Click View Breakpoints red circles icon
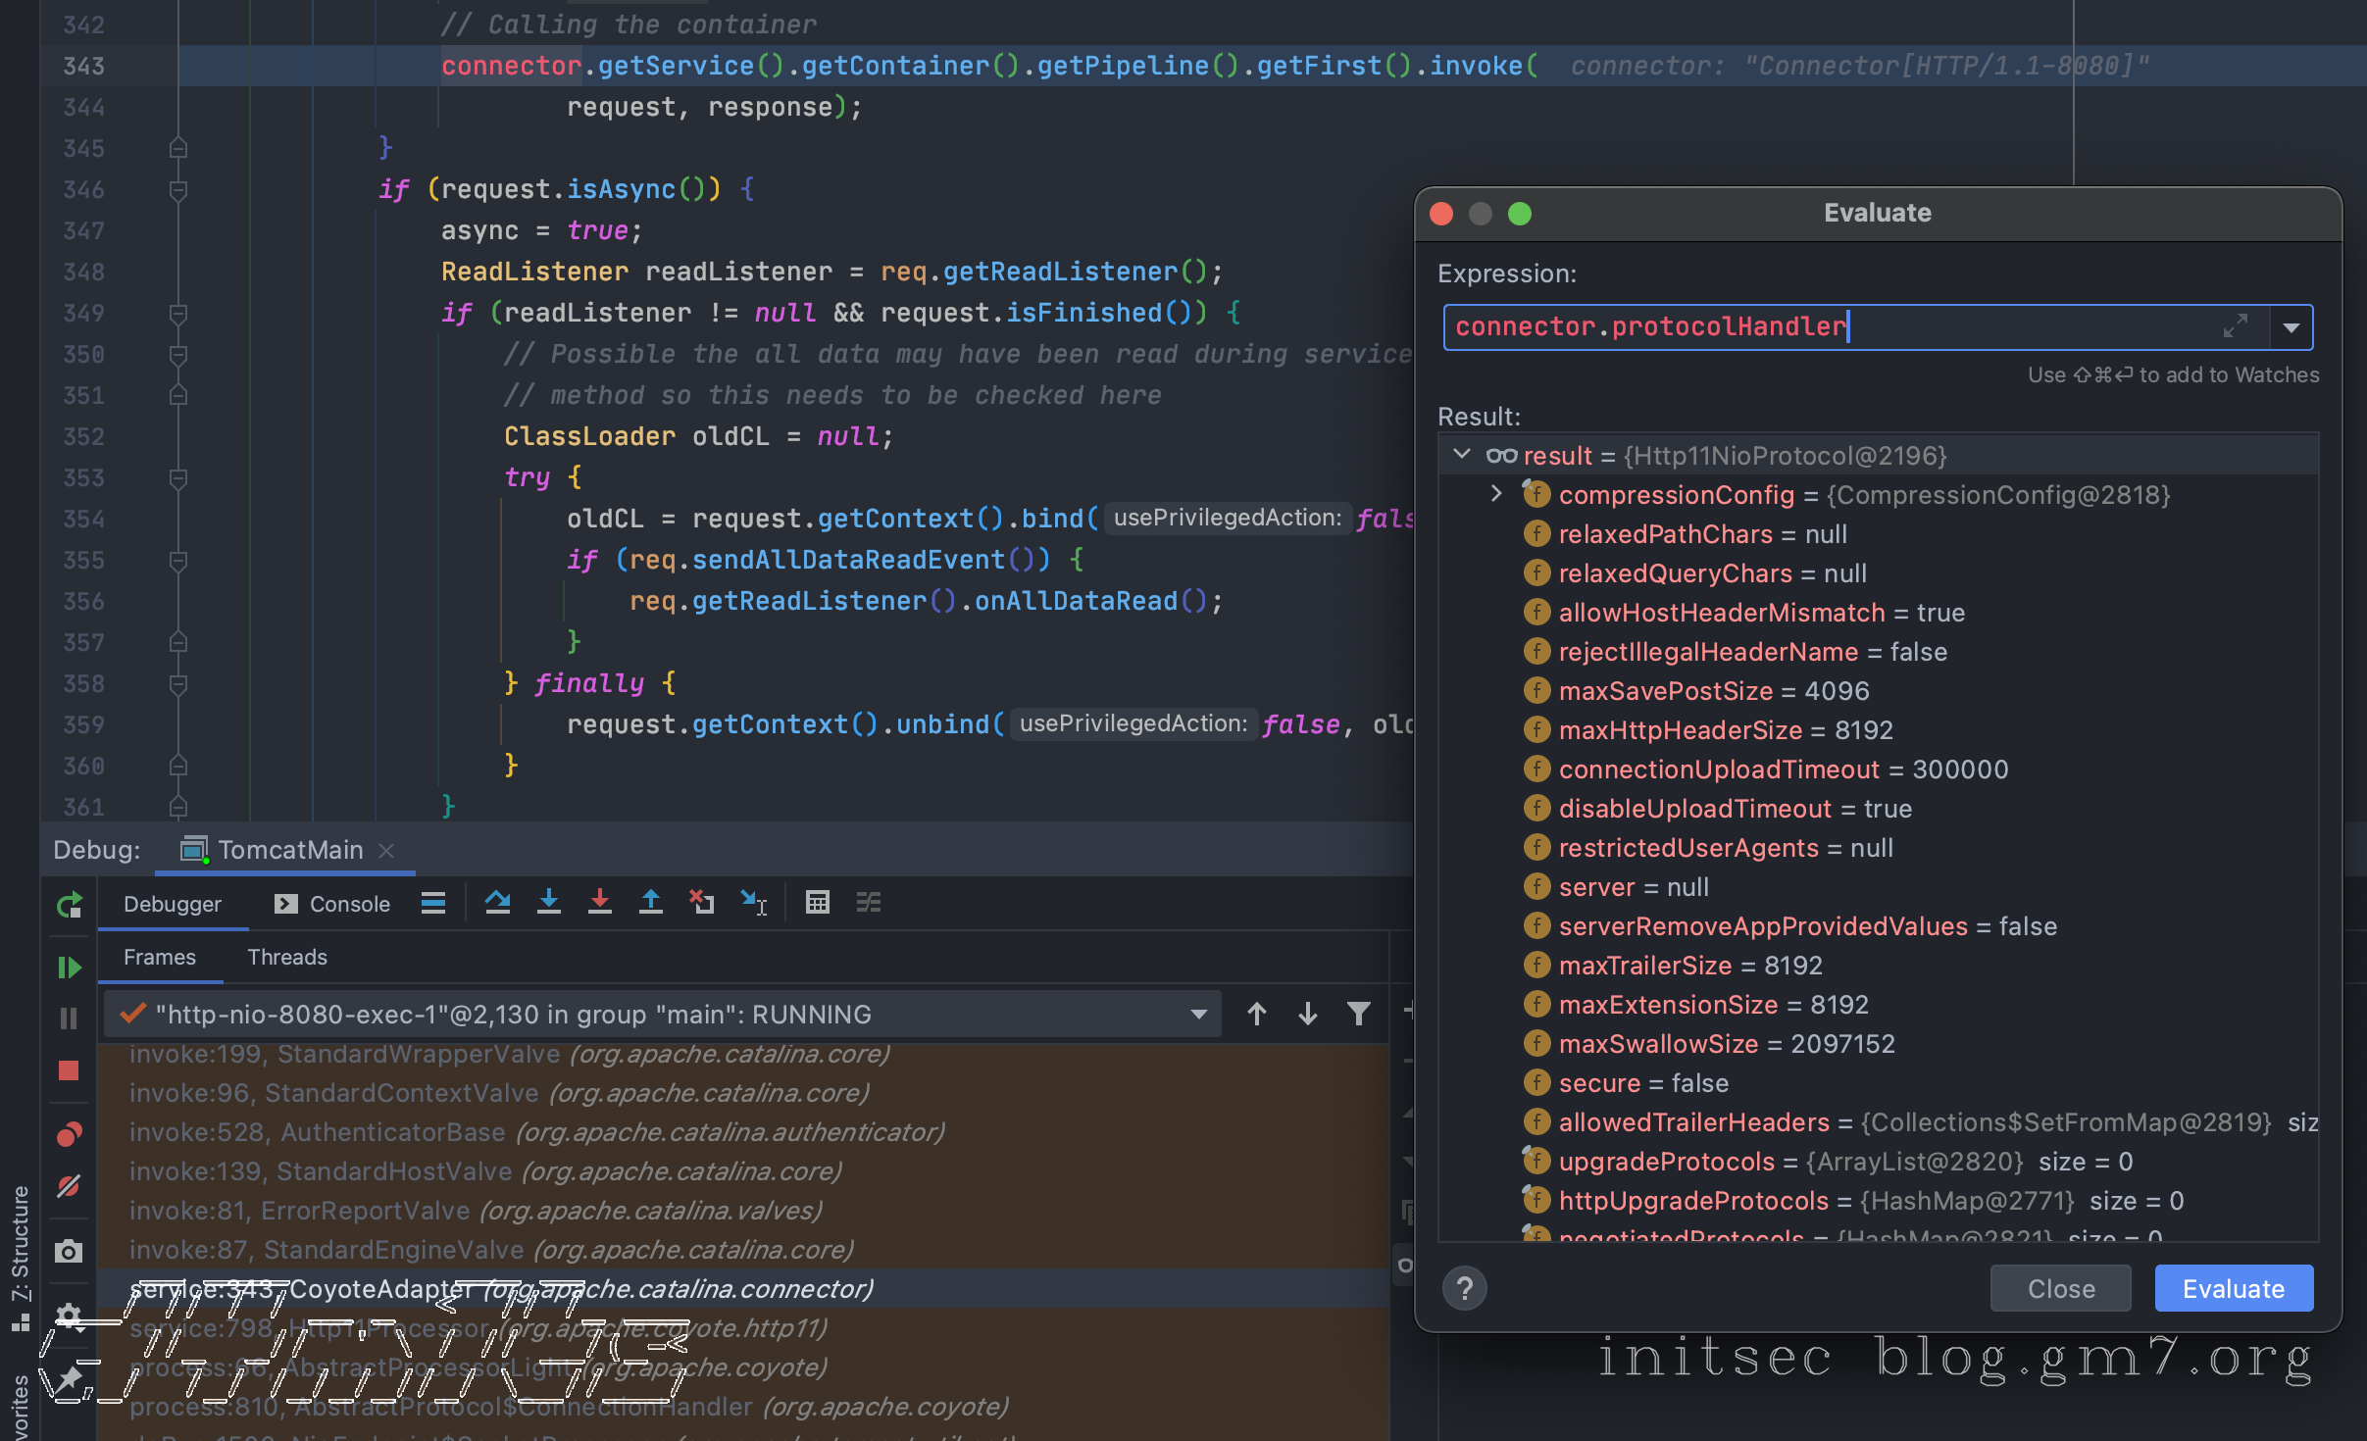Viewport: 2367px width, 1441px height. pyautogui.click(x=69, y=1134)
